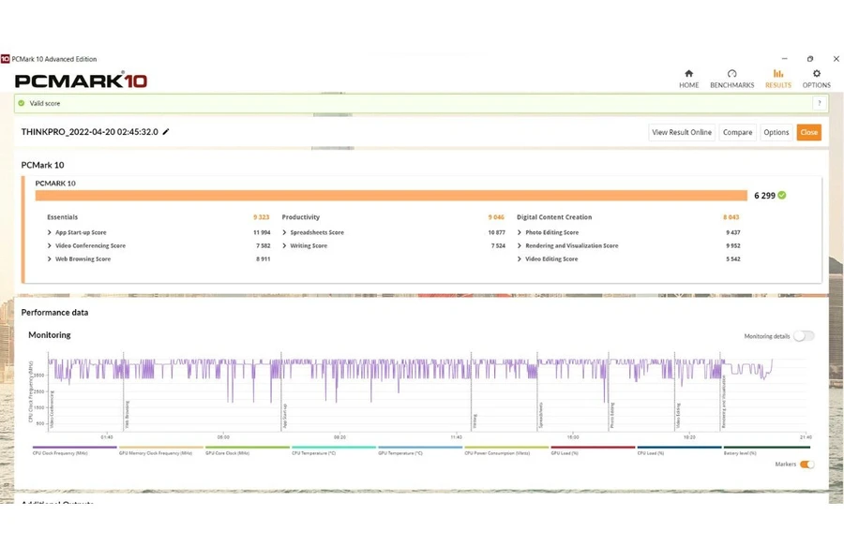Click the PCMark 10 app icon in title bar
The height and width of the screenshot is (560, 844).
pyautogui.click(x=5, y=59)
